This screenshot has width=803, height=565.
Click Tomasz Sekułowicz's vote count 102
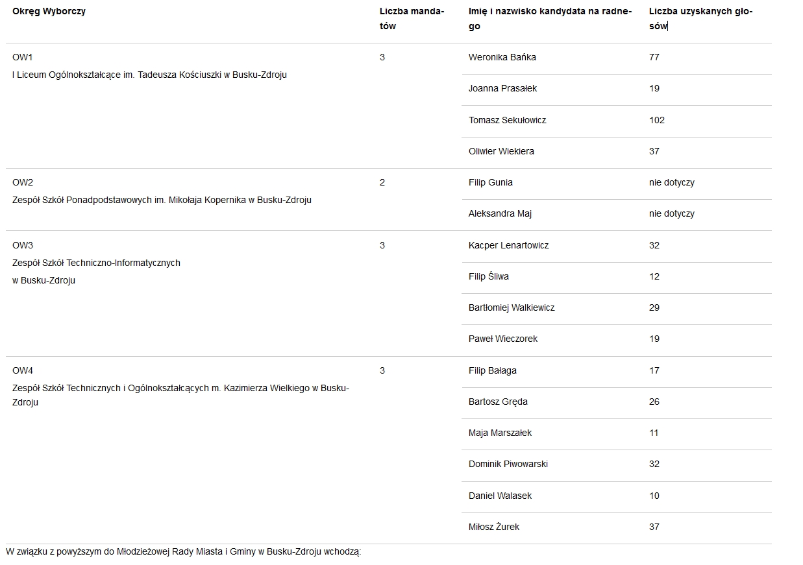tap(656, 120)
